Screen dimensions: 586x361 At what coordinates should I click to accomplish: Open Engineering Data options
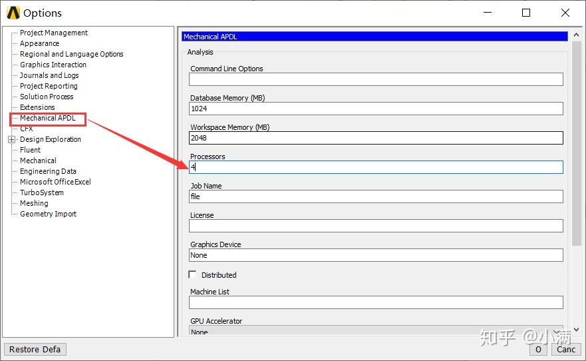pos(48,171)
